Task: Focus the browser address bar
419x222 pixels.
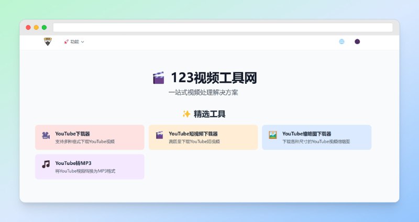Action: 223,28
